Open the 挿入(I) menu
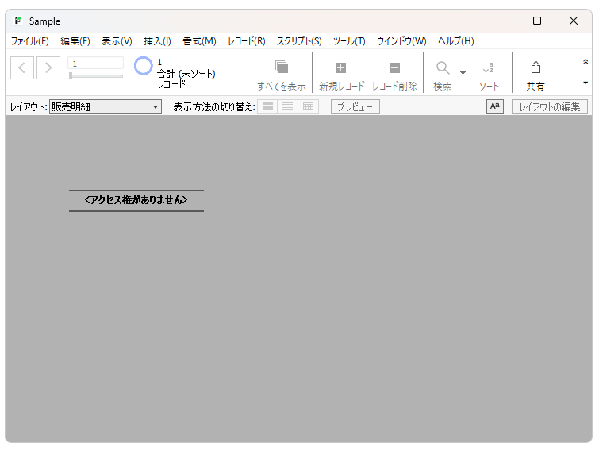Viewport: 599px width, 451px height. pyautogui.click(x=157, y=41)
